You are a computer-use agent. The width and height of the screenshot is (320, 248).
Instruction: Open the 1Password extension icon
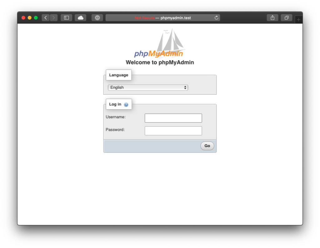[x=97, y=18]
